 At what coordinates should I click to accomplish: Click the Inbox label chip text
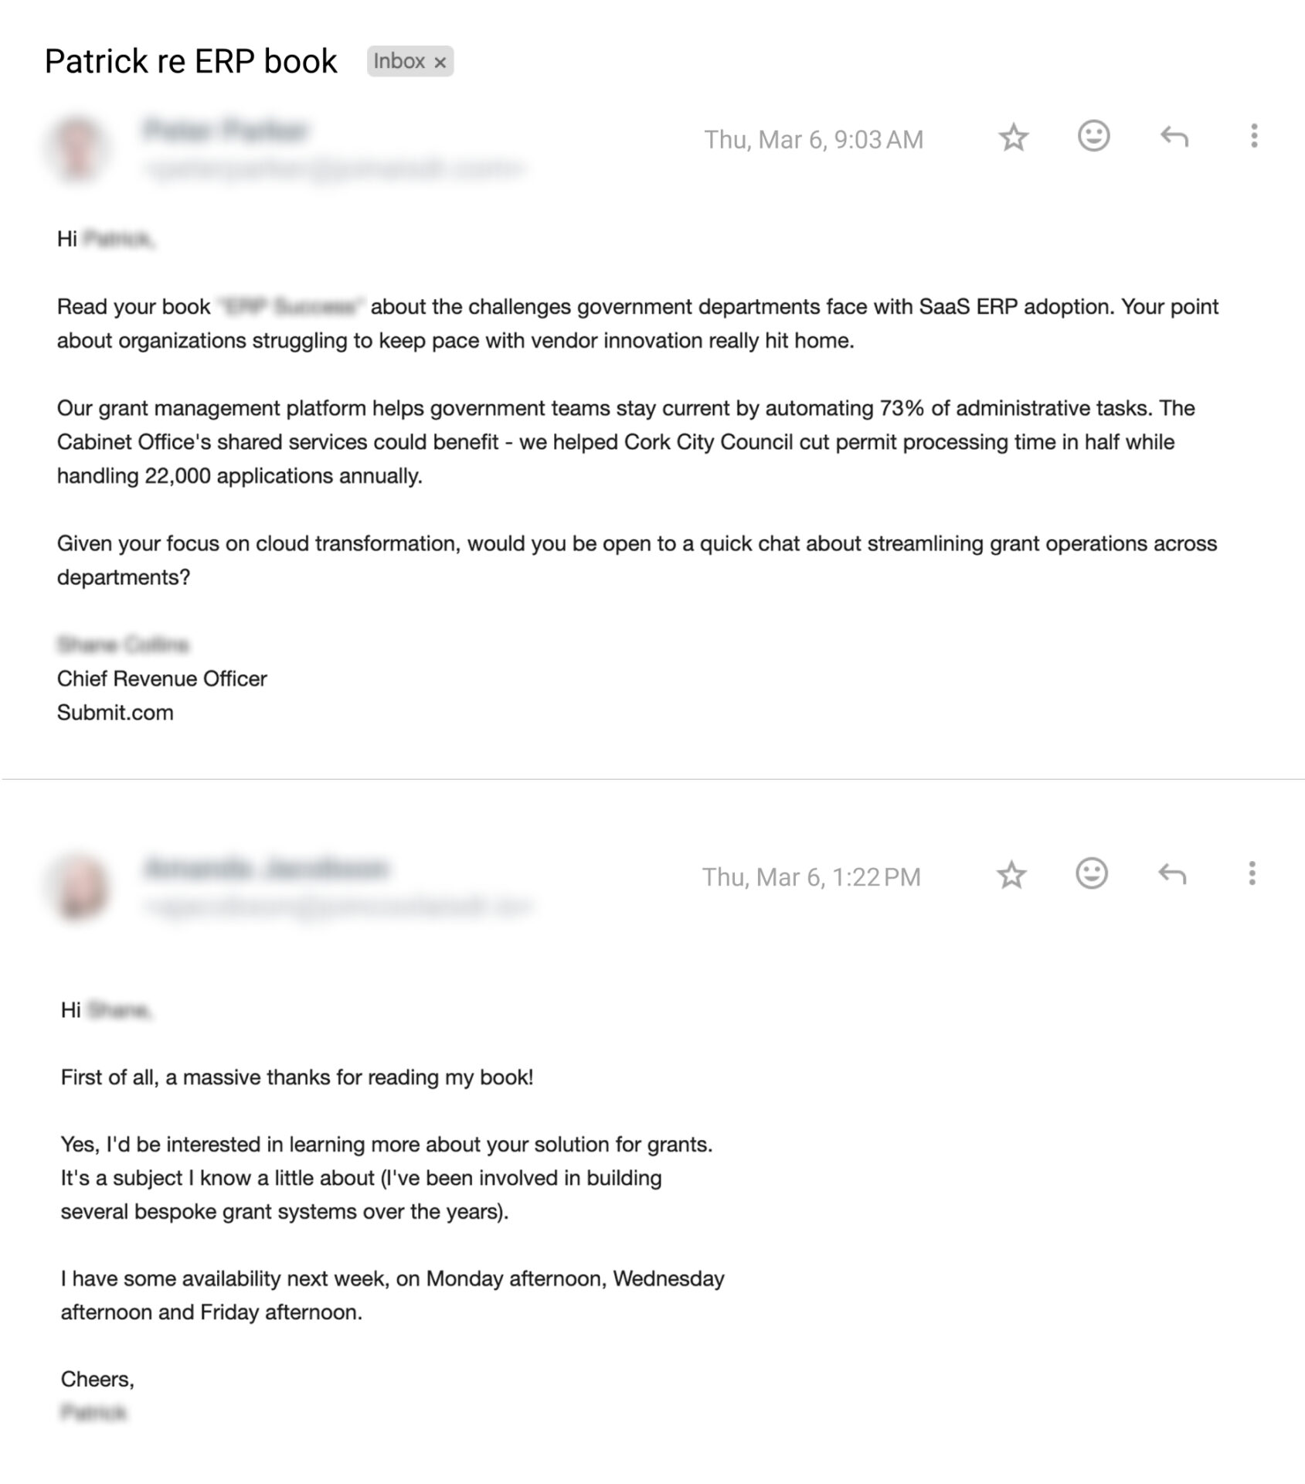coord(399,61)
